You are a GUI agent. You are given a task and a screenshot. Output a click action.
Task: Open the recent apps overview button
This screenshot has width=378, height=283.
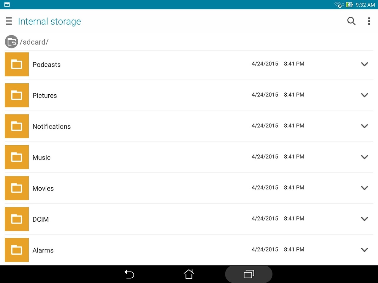[249, 274]
